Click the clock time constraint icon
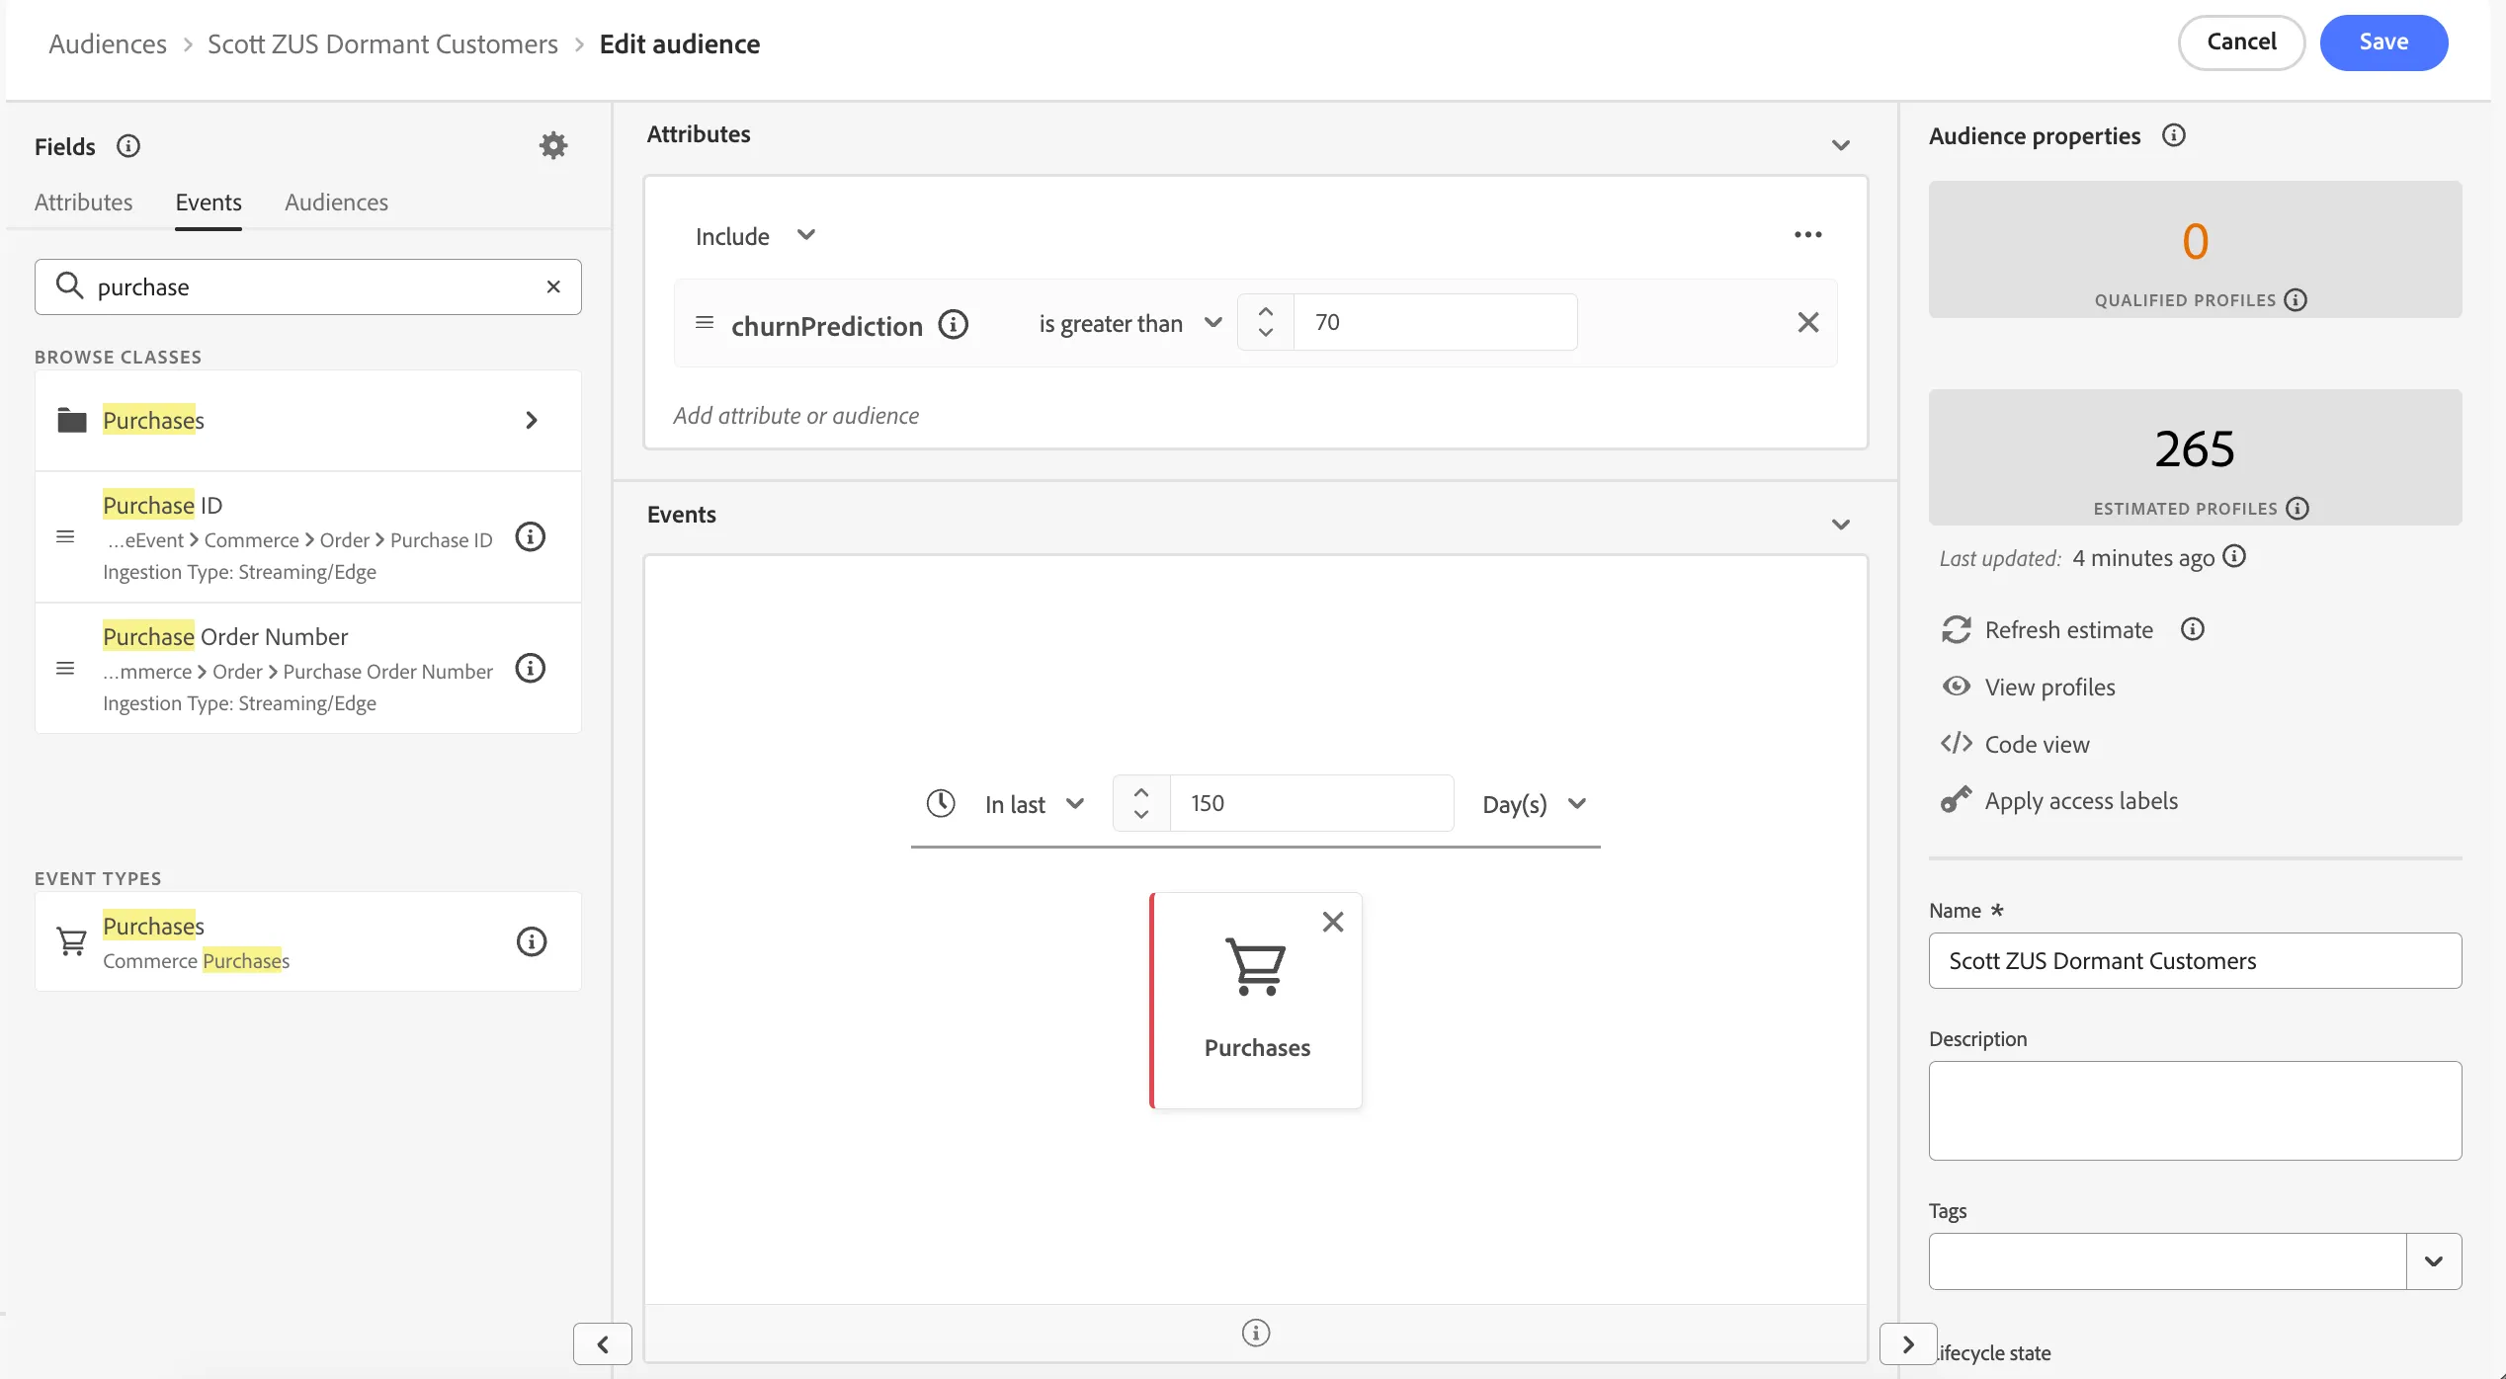The height and width of the screenshot is (1379, 2506). (941, 803)
